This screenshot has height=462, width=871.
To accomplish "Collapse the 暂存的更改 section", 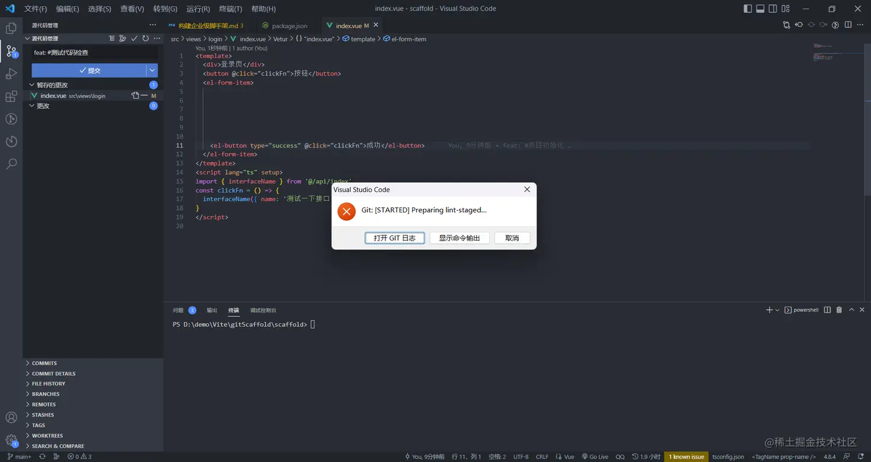I will (32, 85).
